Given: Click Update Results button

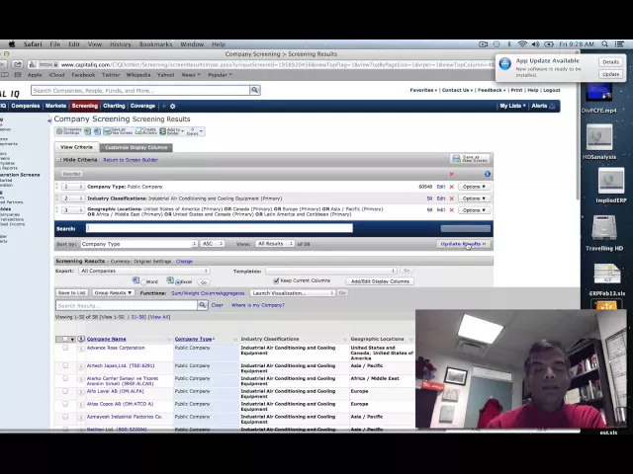Looking at the screenshot, I should coord(463,244).
